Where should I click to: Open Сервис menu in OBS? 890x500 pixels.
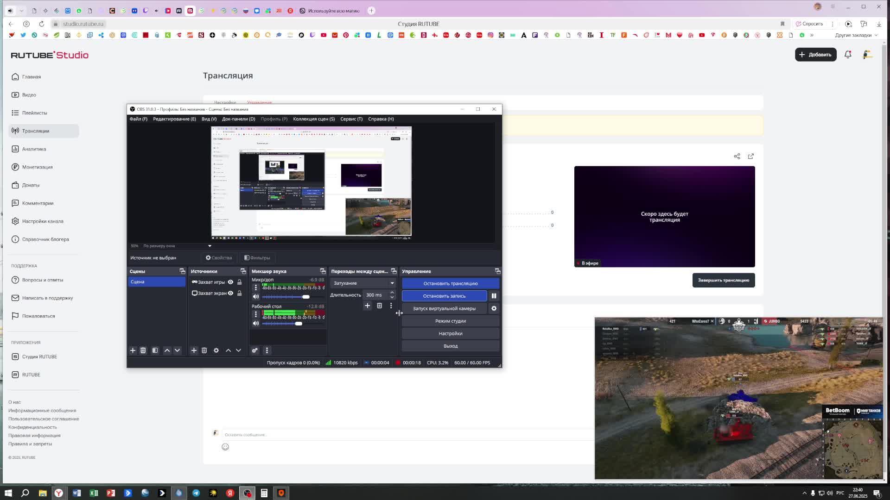click(x=351, y=119)
